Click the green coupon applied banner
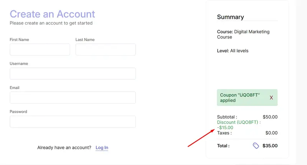 click(240, 97)
